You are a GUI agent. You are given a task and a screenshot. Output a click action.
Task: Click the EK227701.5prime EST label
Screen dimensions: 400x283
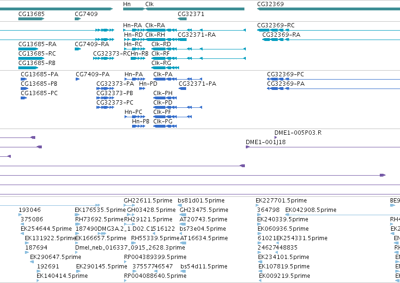click(x=281, y=201)
